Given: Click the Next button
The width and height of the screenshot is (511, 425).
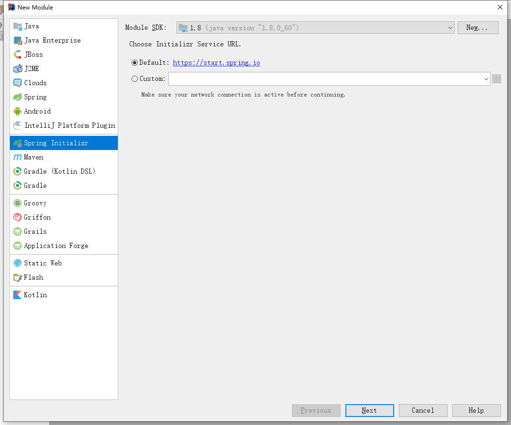Looking at the screenshot, I should point(370,410).
